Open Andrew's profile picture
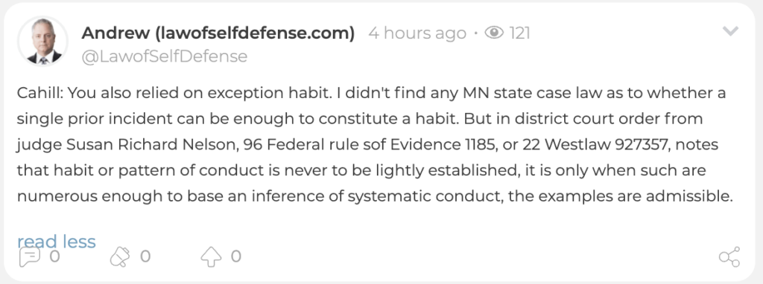Image resolution: width=763 pixels, height=284 pixels. (x=42, y=42)
